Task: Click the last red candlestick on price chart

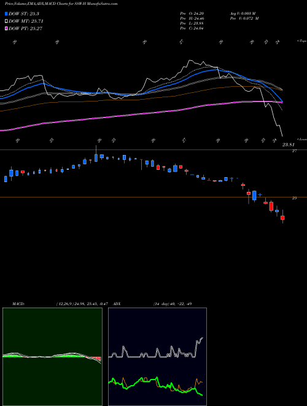Action: point(282,217)
